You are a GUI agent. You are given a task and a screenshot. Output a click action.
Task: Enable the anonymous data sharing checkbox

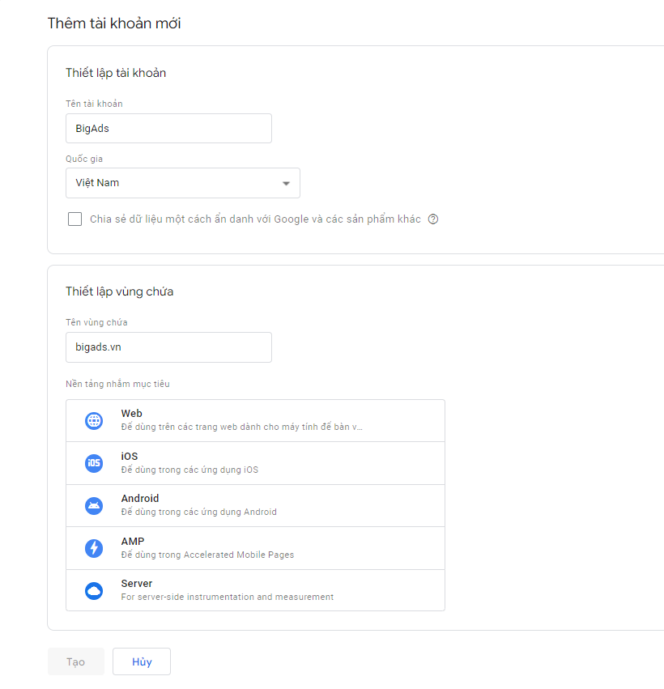[75, 219]
